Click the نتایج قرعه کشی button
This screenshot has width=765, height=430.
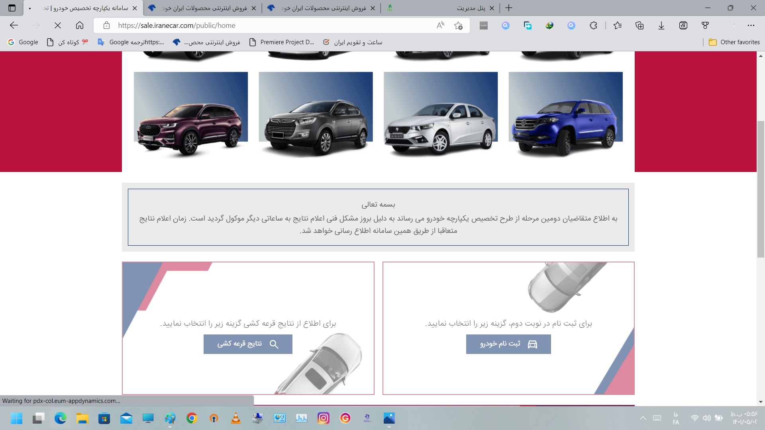[x=248, y=344]
